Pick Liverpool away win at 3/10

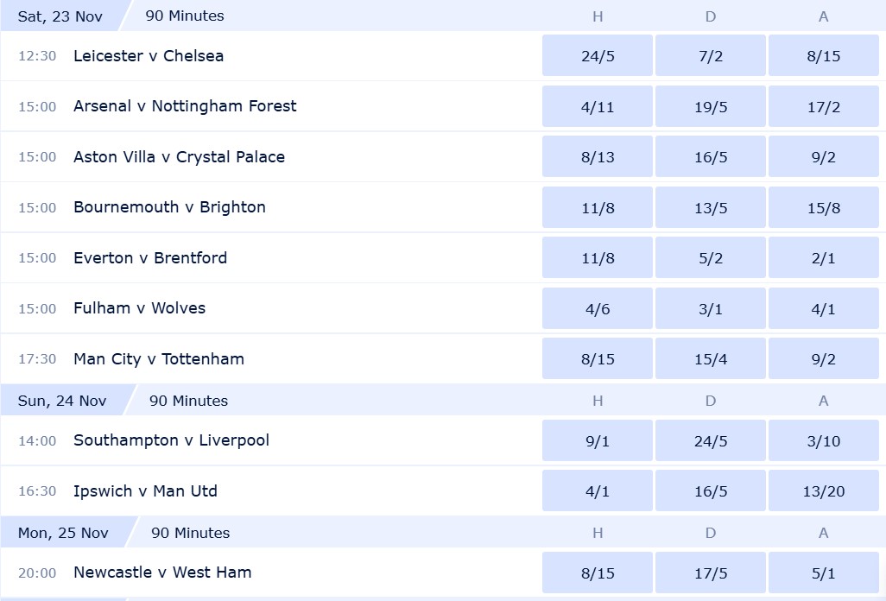(823, 440)
